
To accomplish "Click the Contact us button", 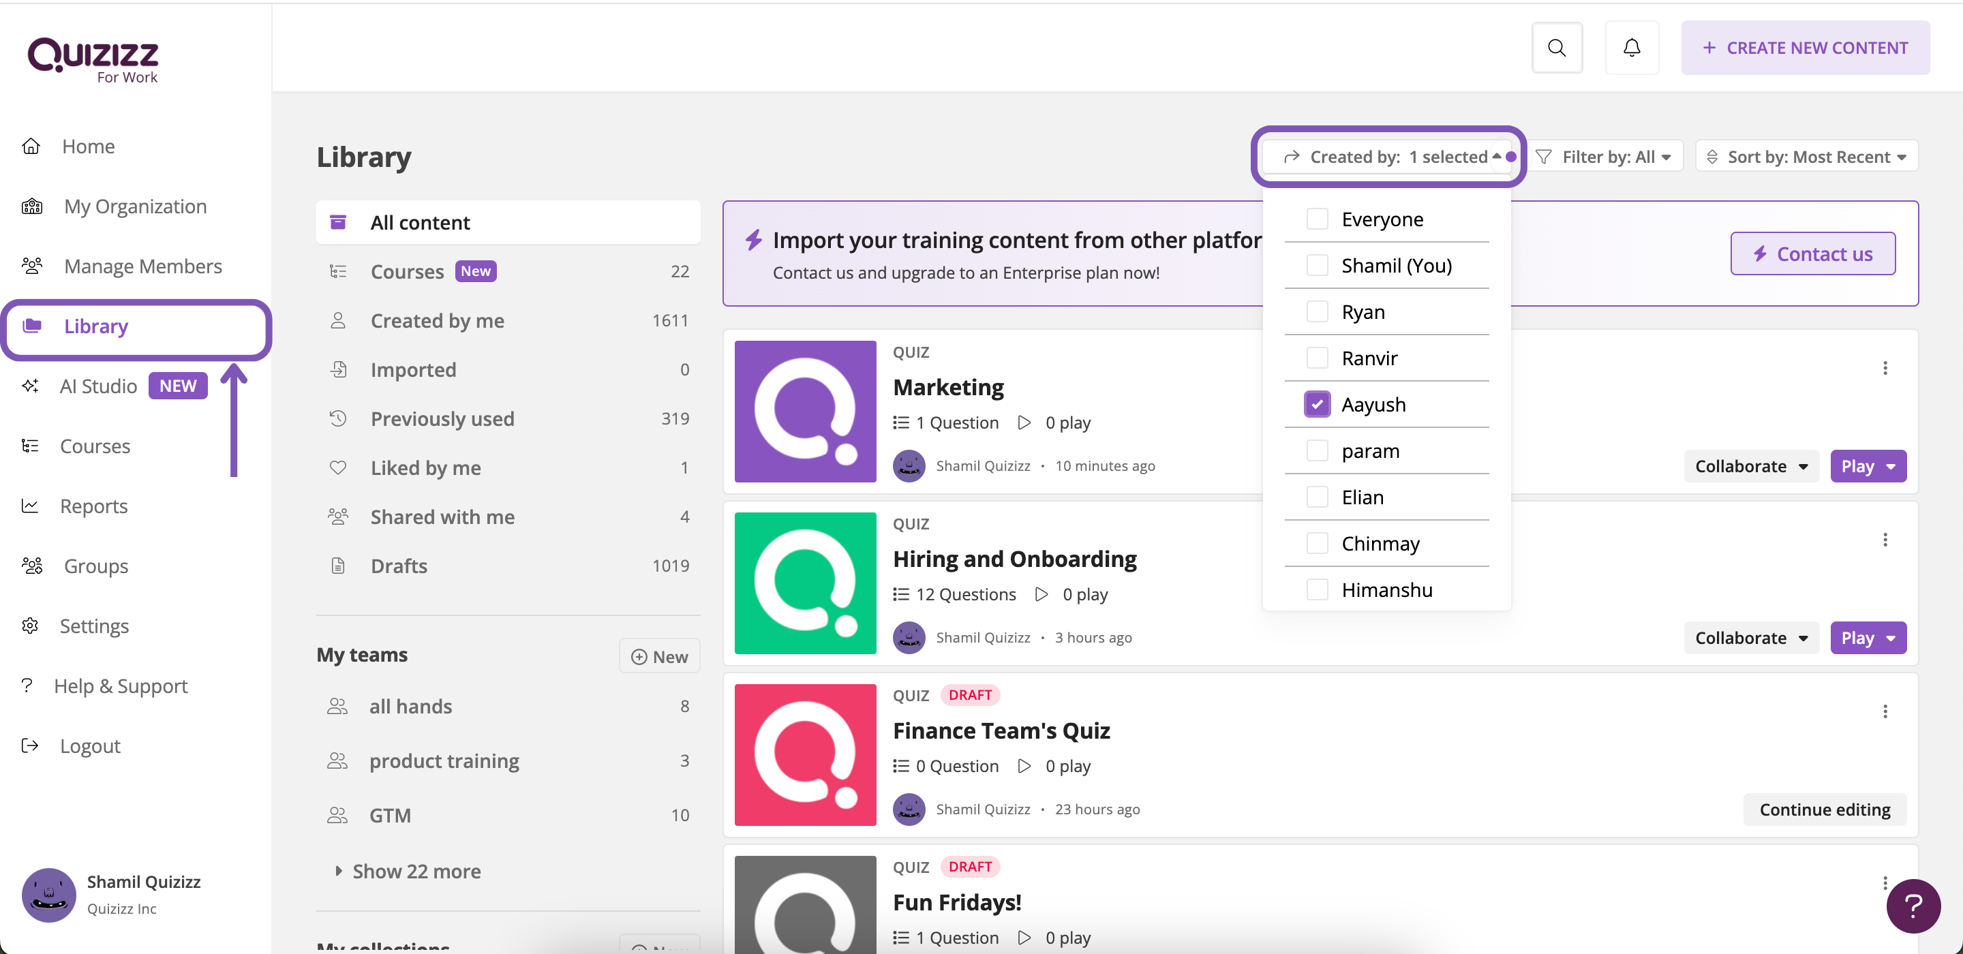I will pyautogui.click(x=1812, y=253).
